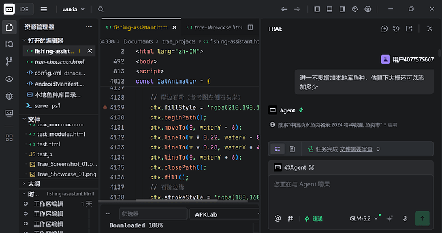Expand the task status chevron toggle

(378, 149)
